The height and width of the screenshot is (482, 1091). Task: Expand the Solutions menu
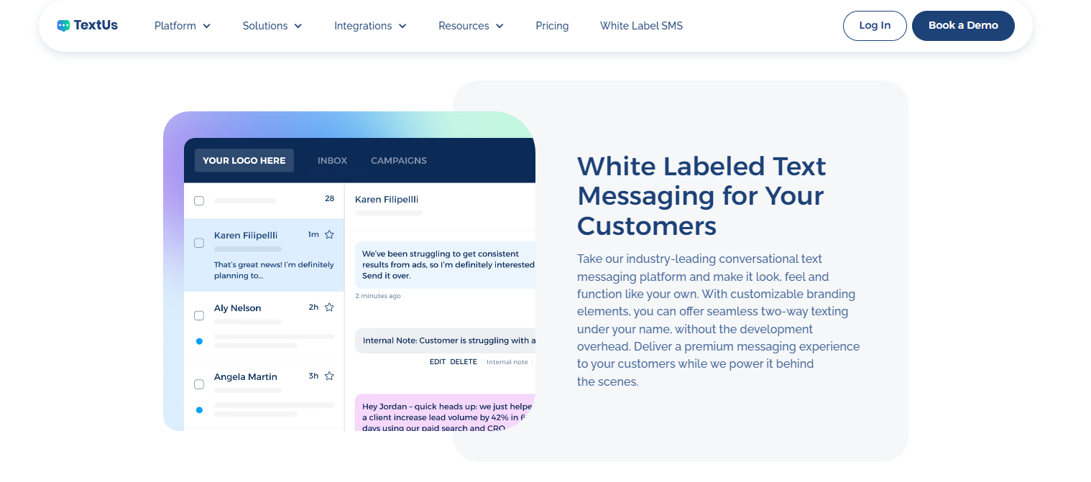pos(272,26)
